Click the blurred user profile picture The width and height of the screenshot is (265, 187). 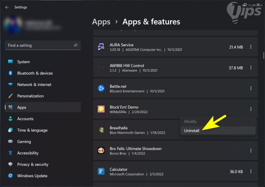[13, 24]
